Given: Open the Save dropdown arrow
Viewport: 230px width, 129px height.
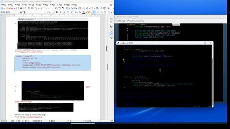Looking at the screenshot, I should (x=14, y=8).
